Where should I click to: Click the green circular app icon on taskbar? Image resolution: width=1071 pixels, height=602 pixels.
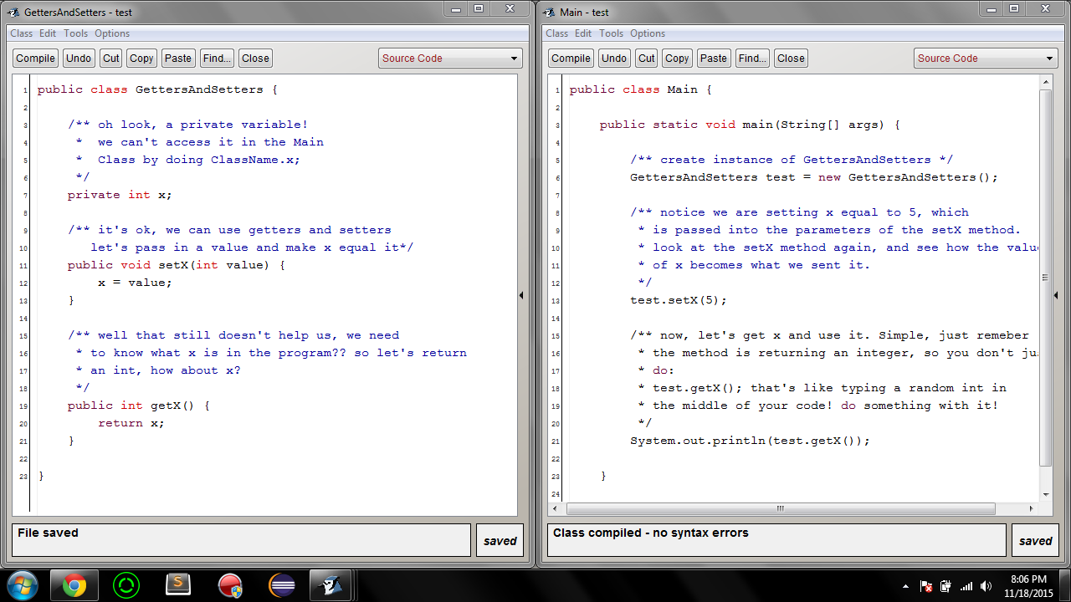126,584
